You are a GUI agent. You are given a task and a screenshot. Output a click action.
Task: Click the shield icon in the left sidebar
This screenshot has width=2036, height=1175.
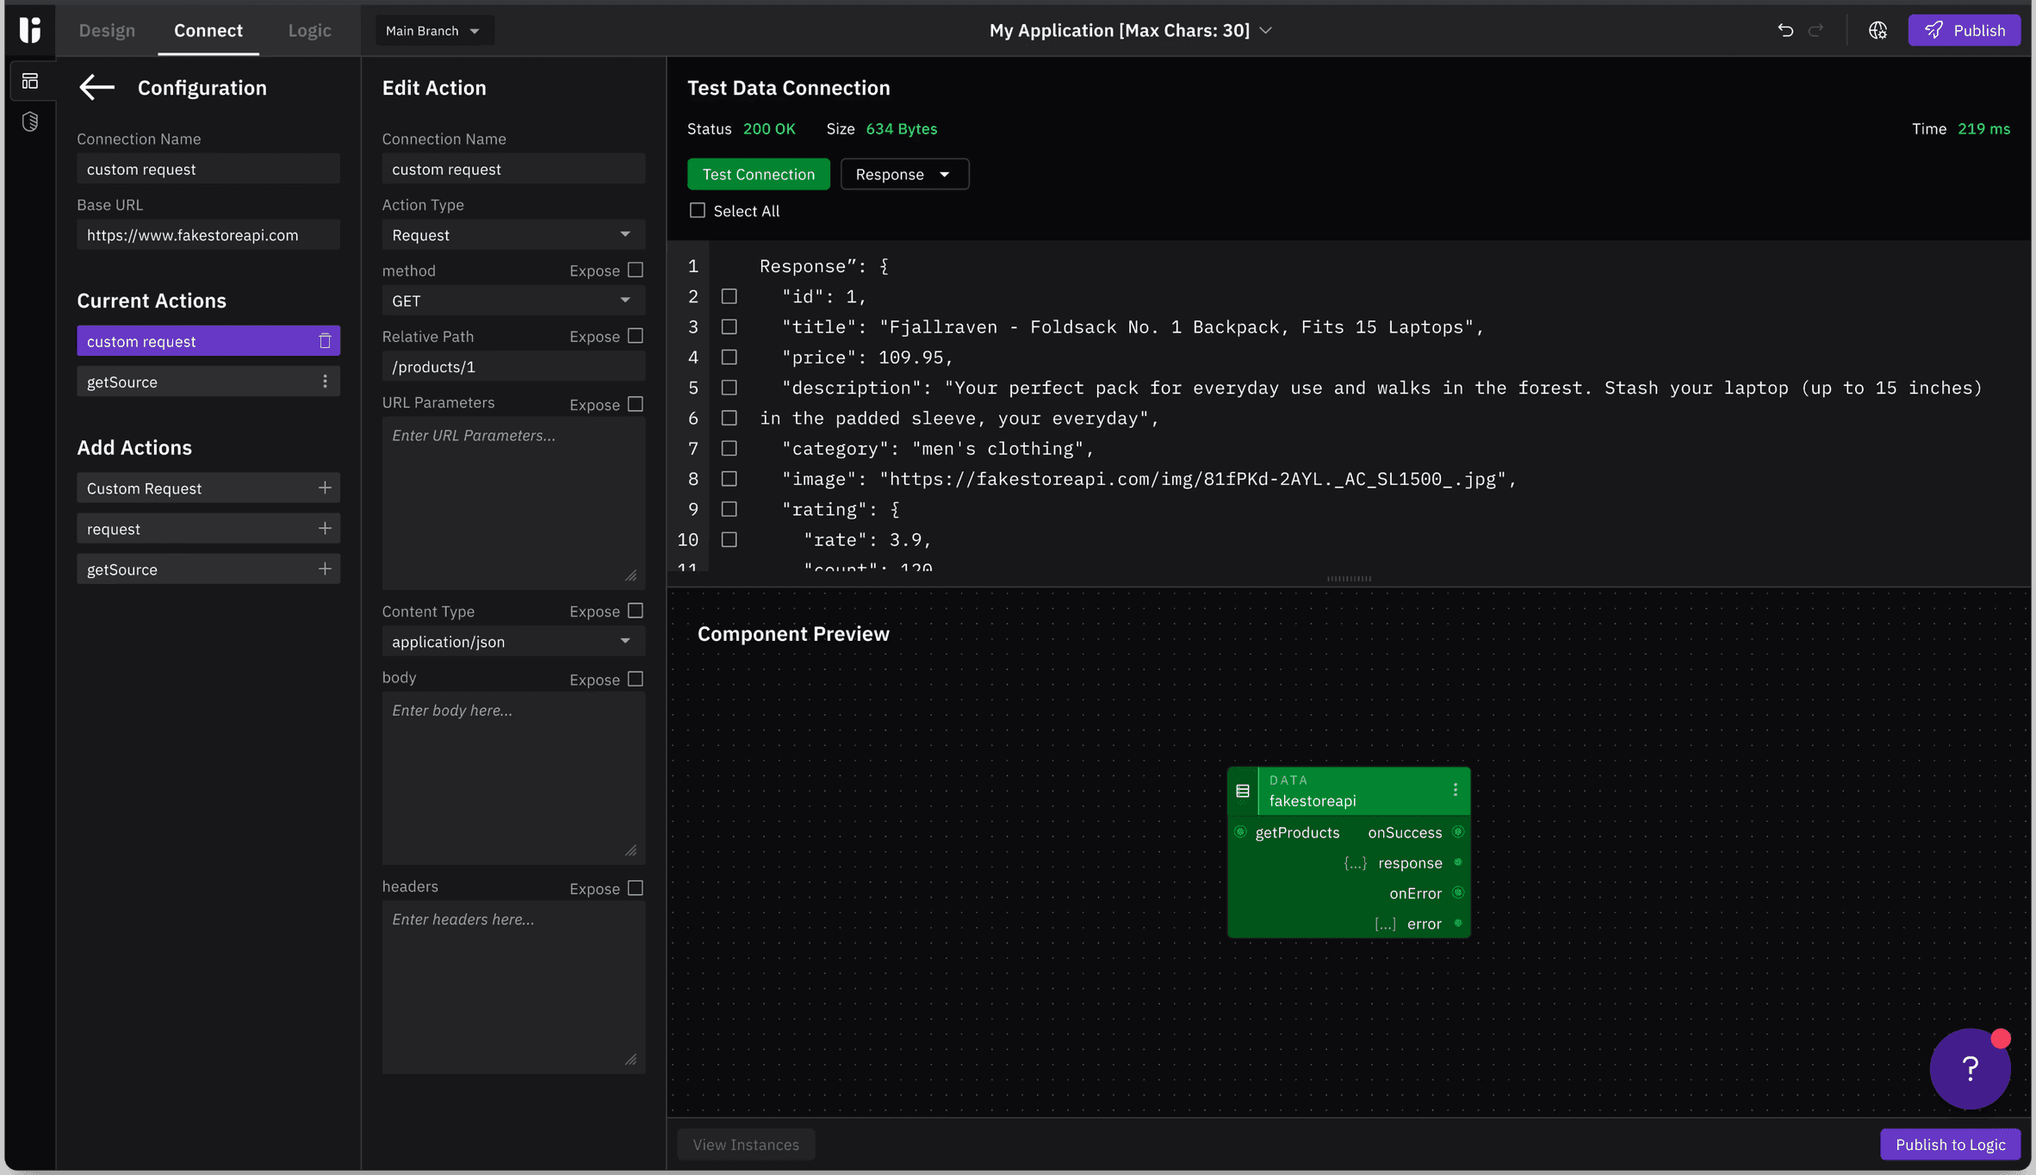tap(30, 121)
